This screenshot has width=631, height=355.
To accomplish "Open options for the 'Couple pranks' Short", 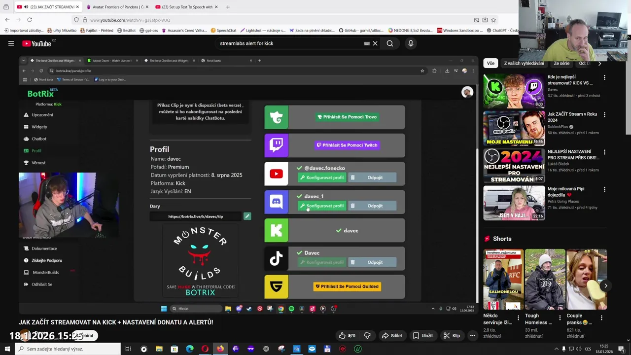I will pos(601,318).
